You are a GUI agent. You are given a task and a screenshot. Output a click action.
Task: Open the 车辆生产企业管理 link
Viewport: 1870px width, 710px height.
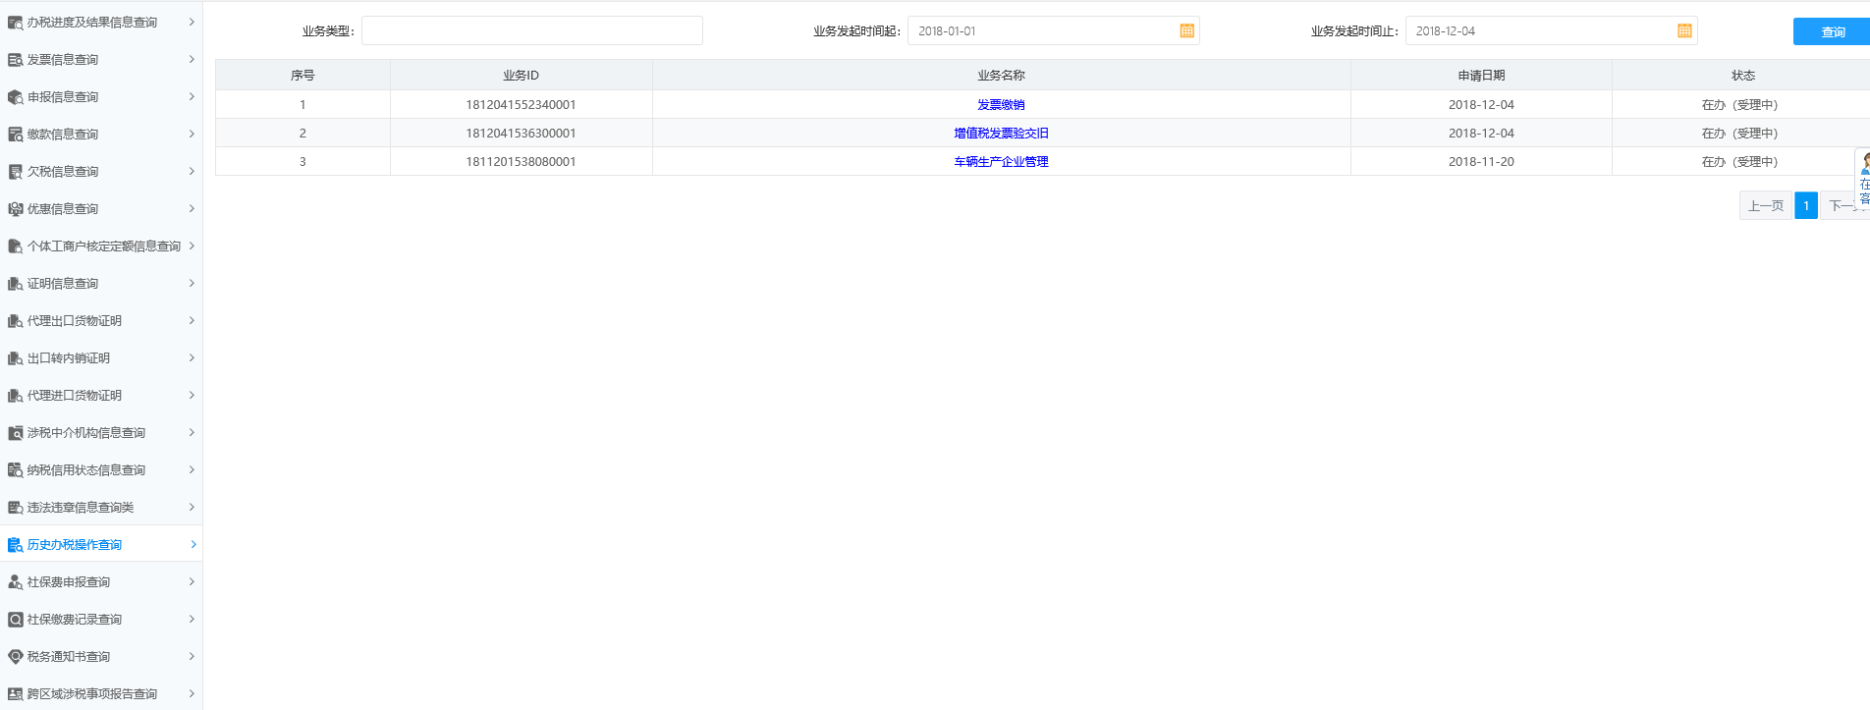[1001, 162]
